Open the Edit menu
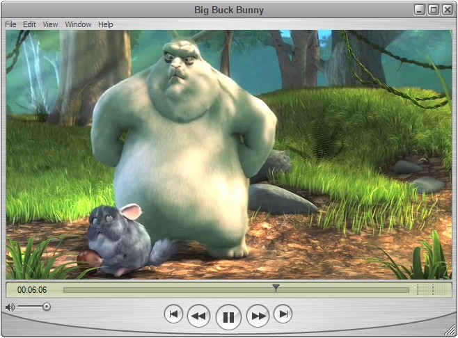 pyautogui.click(x=29, y=24)
